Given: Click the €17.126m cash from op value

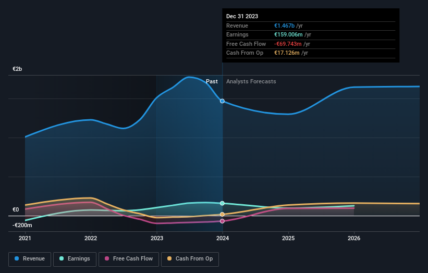Looking at the screenshot, I should (x=287, y=53).
